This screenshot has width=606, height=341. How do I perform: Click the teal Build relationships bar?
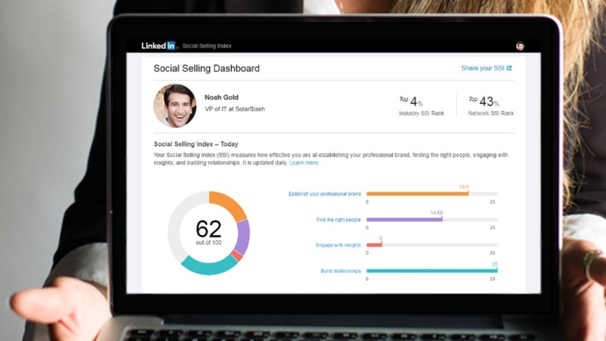(432, 271)
